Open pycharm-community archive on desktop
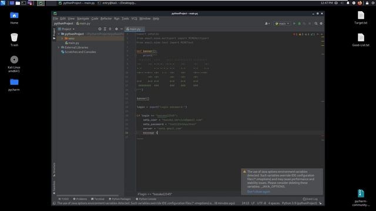 point(361,198)
